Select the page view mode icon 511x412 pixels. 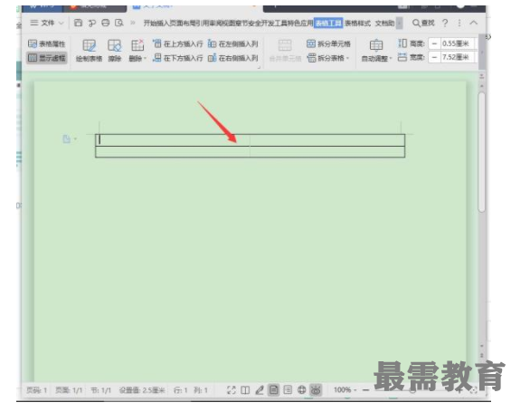click(x=273, y=390)
